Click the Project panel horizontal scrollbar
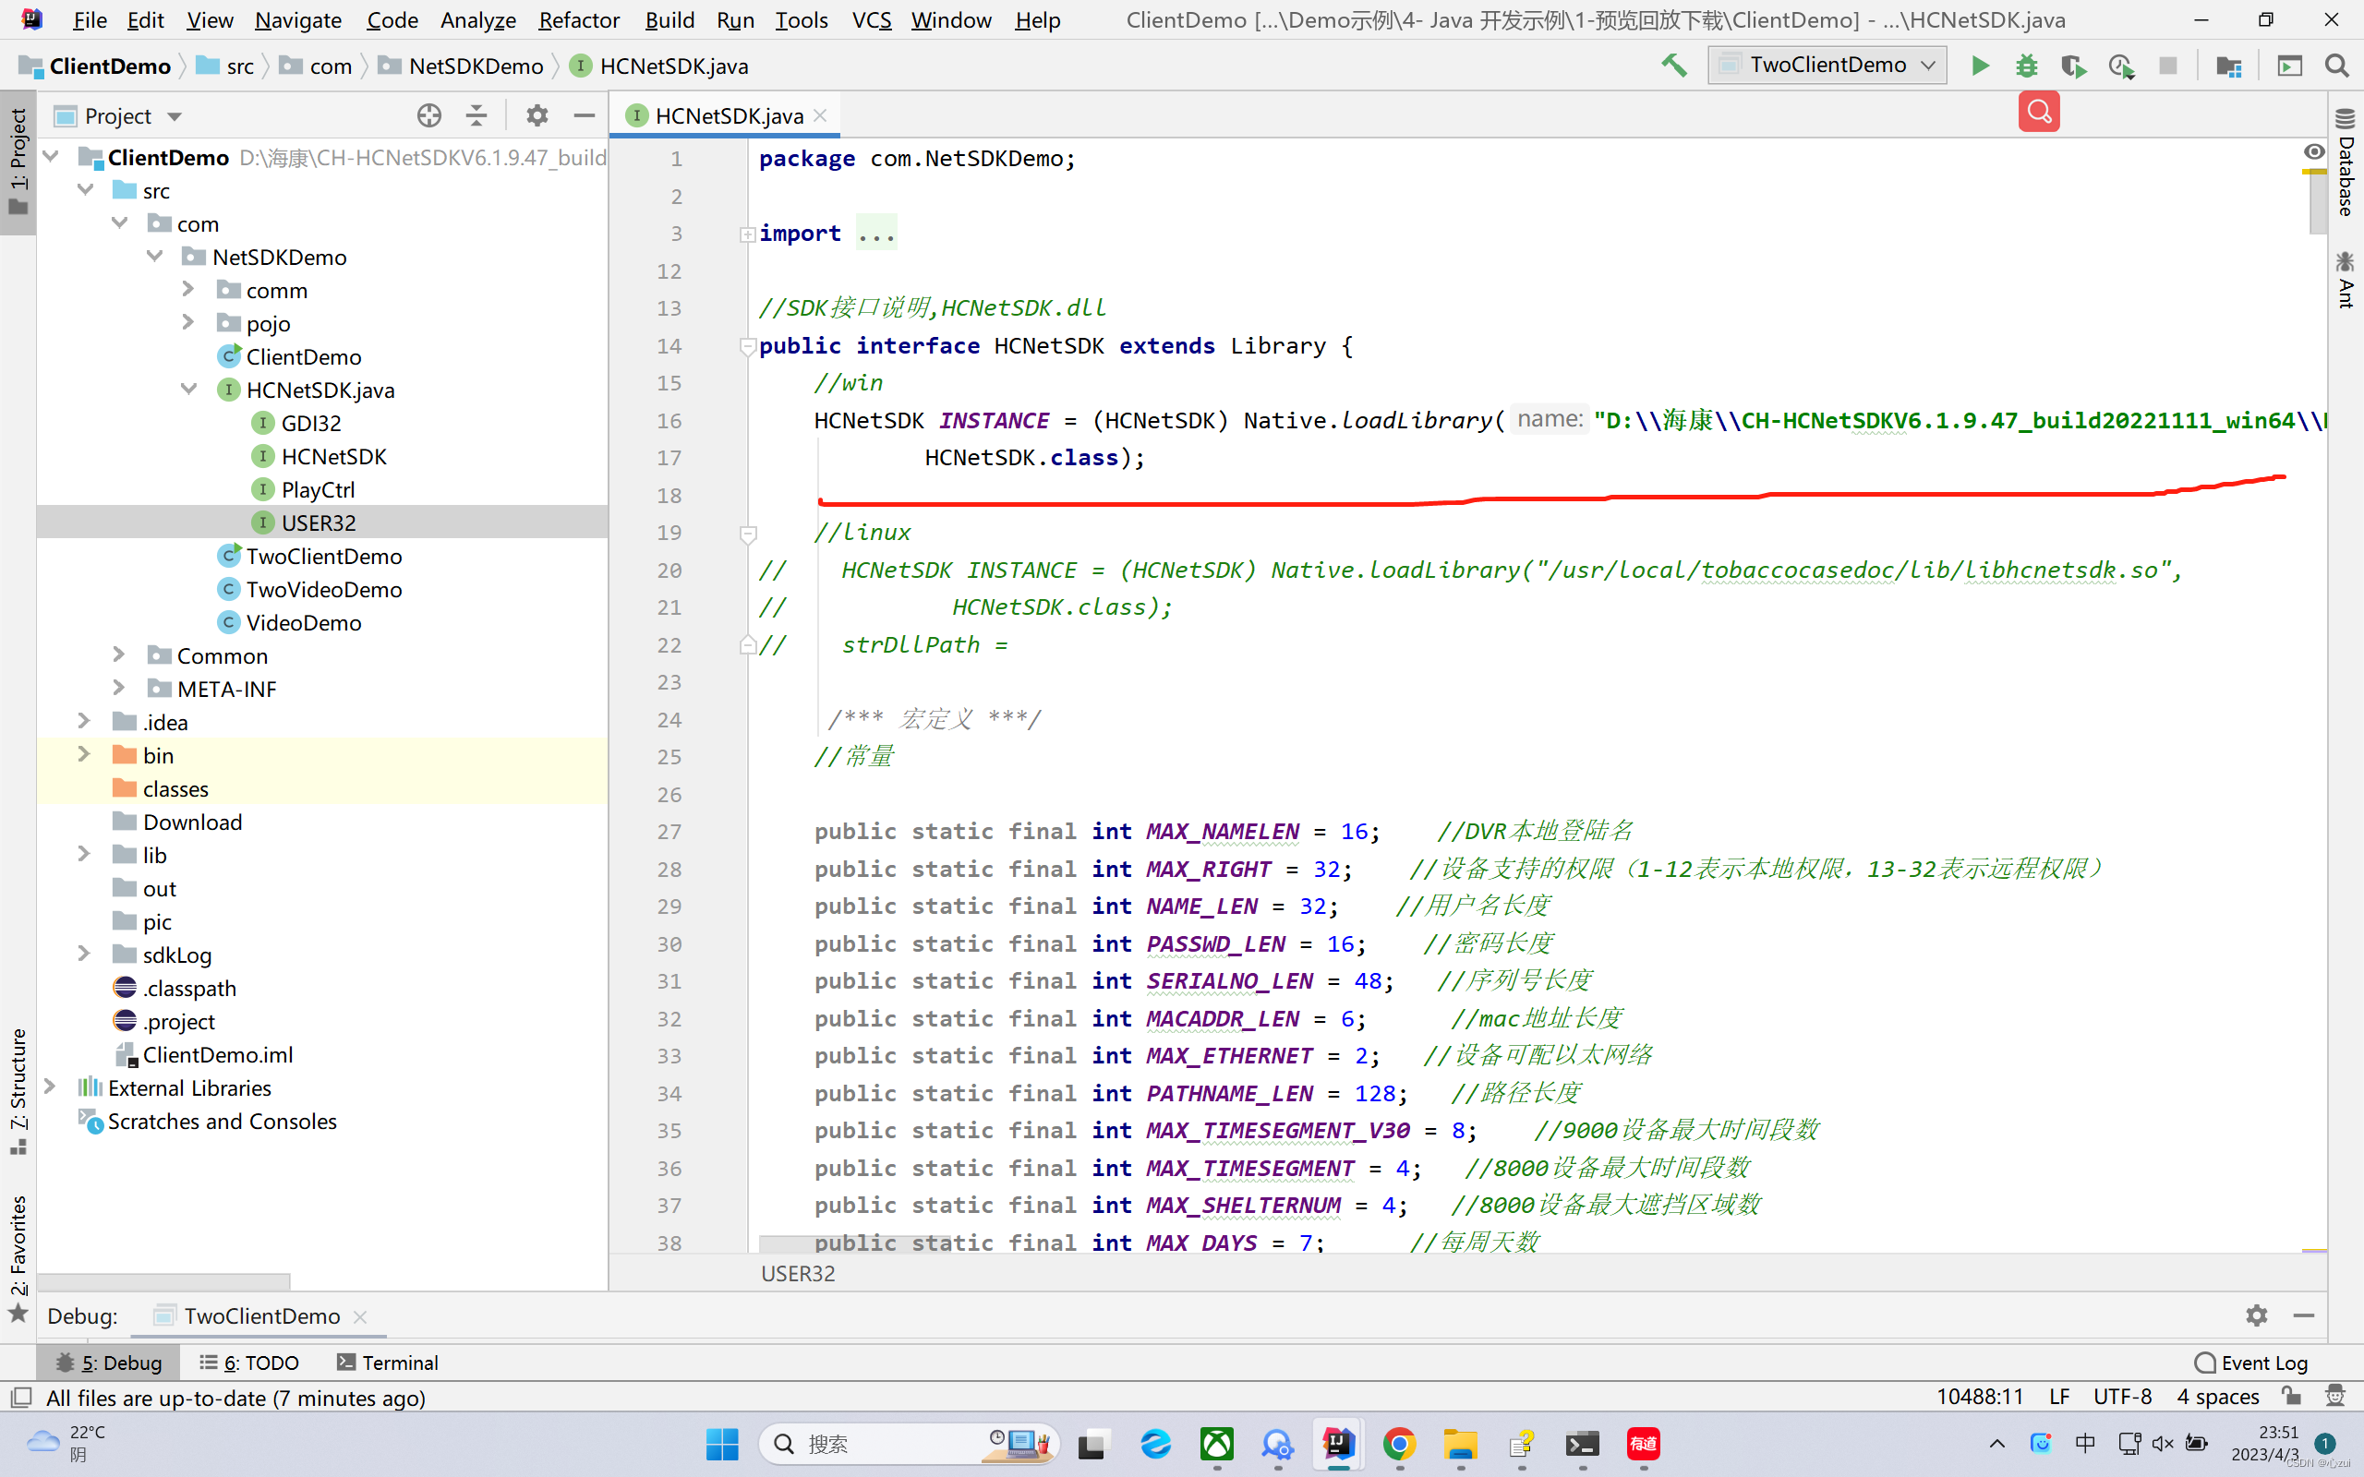Screen dimensions: 2364x1477 tap(163, 1280)
